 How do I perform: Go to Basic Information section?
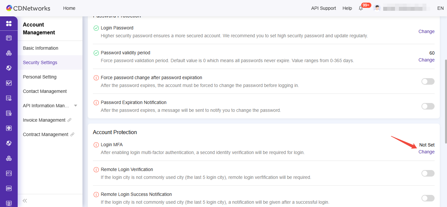pos(41,48)
